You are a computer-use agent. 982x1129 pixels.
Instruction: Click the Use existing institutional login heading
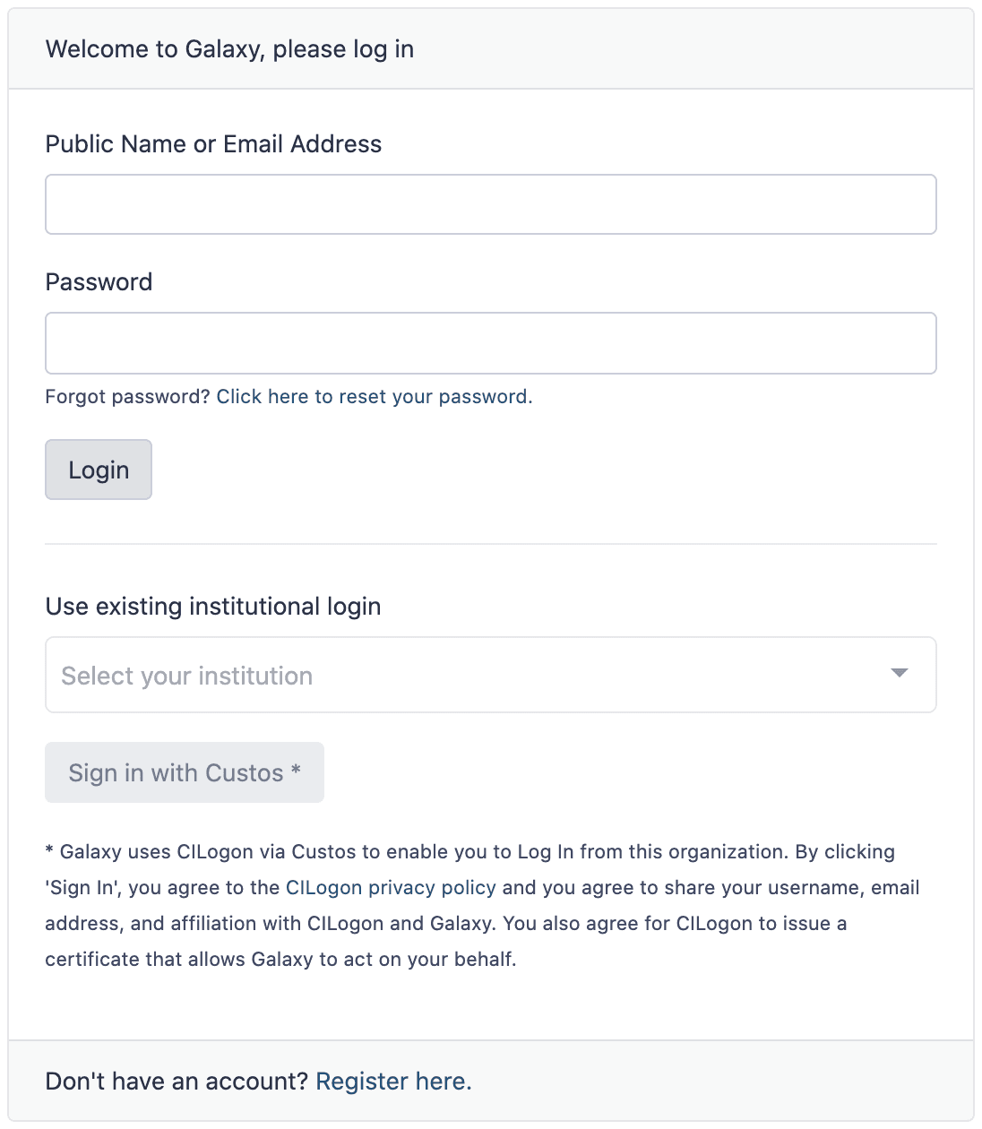tap(213, 606)
